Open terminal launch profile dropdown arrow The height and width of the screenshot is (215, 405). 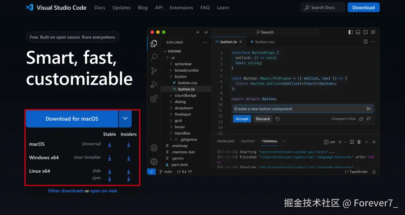(x=345, y=142)
